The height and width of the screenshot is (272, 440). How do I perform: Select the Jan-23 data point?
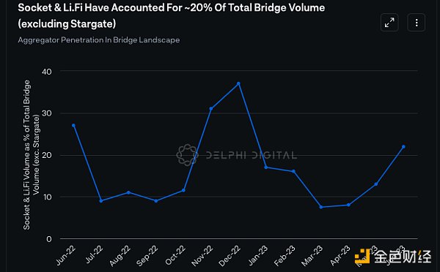266,167
